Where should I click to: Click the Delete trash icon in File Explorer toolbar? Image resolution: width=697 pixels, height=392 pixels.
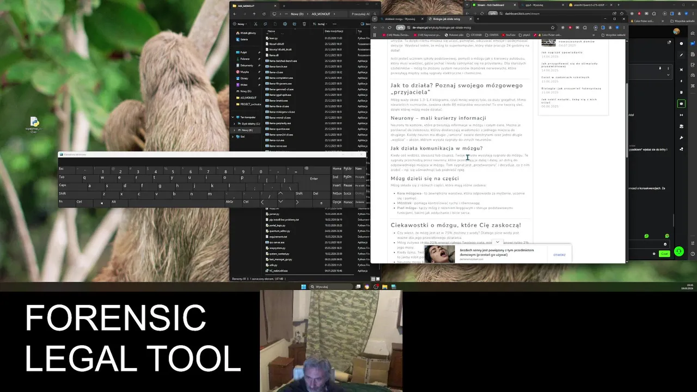point(304,24)
